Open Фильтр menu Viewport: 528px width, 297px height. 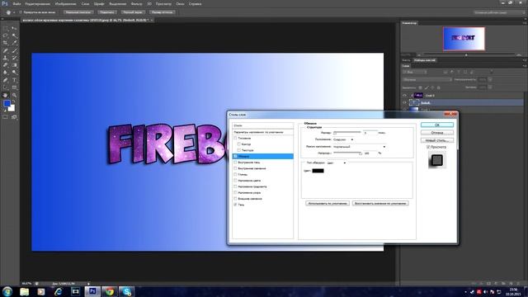point(136,4)
